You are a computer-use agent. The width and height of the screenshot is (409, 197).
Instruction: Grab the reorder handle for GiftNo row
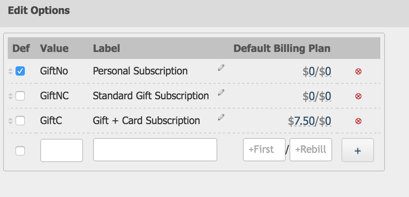click(10, 71)
